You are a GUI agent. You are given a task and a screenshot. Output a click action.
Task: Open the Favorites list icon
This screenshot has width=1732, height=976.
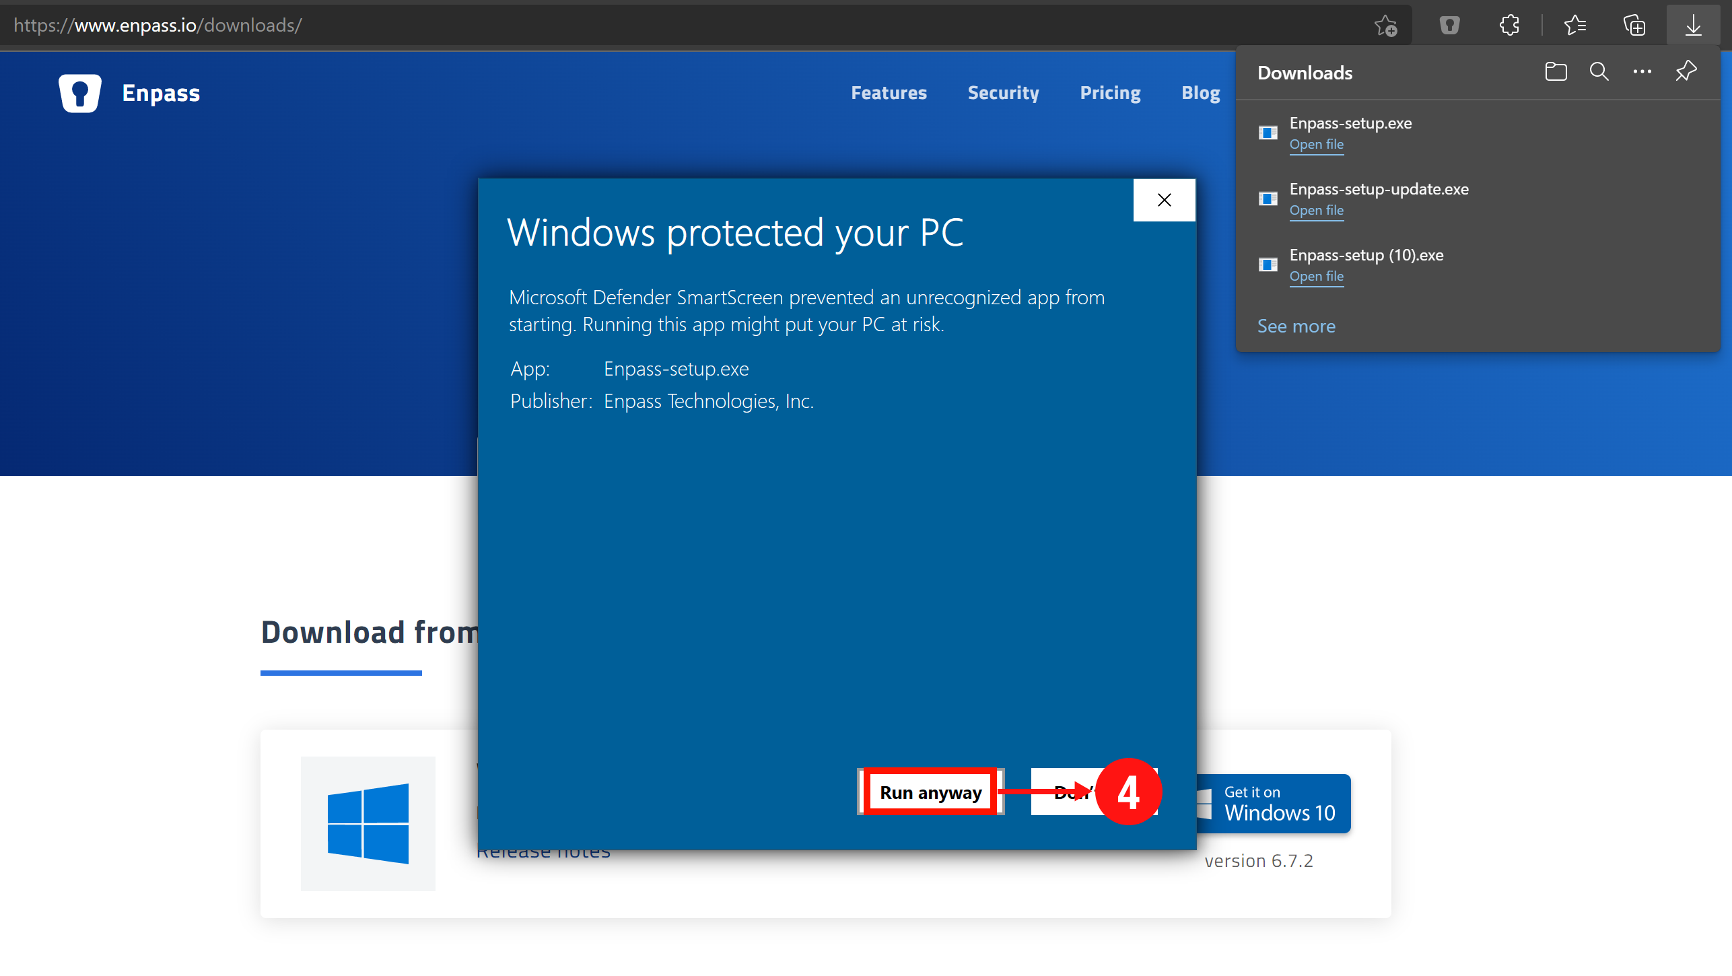tap(1574, 26)
